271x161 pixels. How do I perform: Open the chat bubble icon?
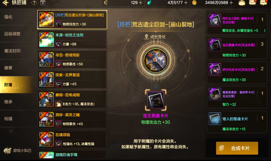click(263, 3)
